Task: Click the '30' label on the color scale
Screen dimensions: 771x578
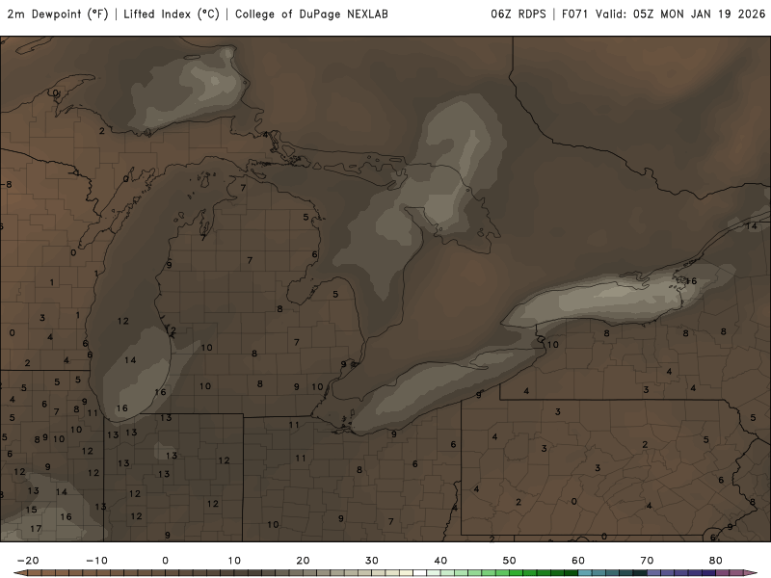Action: 372,561
